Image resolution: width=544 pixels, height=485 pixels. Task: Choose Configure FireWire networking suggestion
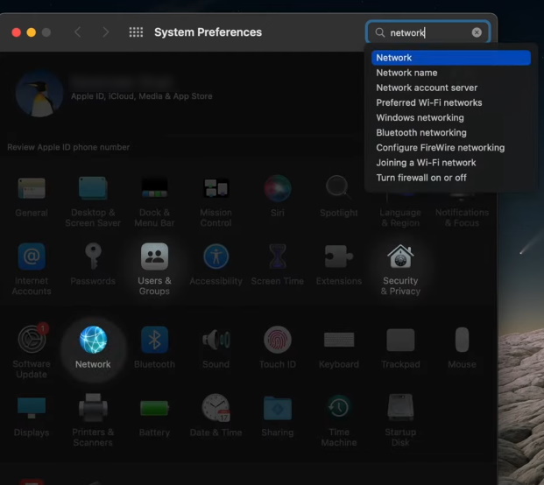(x=451, y=148)
